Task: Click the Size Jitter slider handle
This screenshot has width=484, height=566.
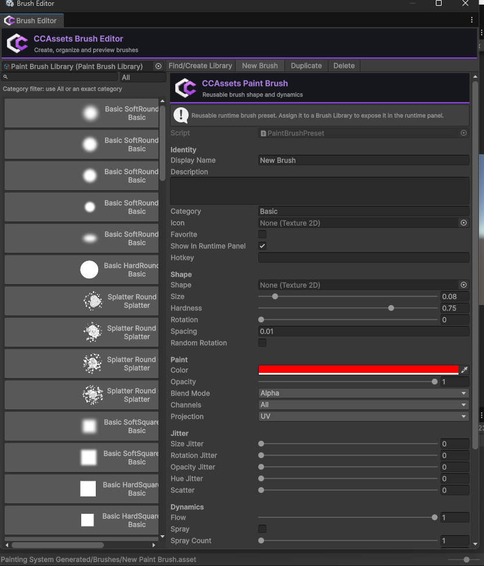Action: point(261,444)
